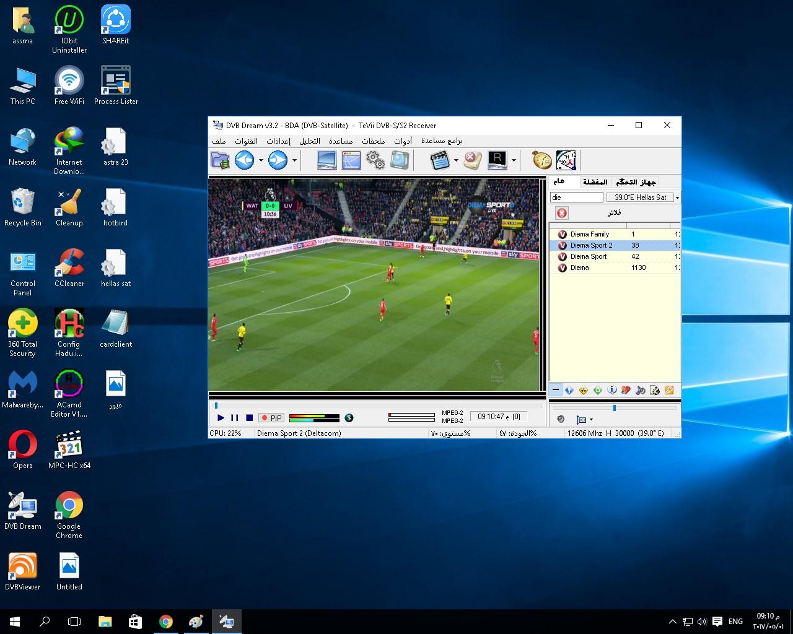Click the blue diamond filter icon
This screenshot has width=793, height=634.
[569, 390]
